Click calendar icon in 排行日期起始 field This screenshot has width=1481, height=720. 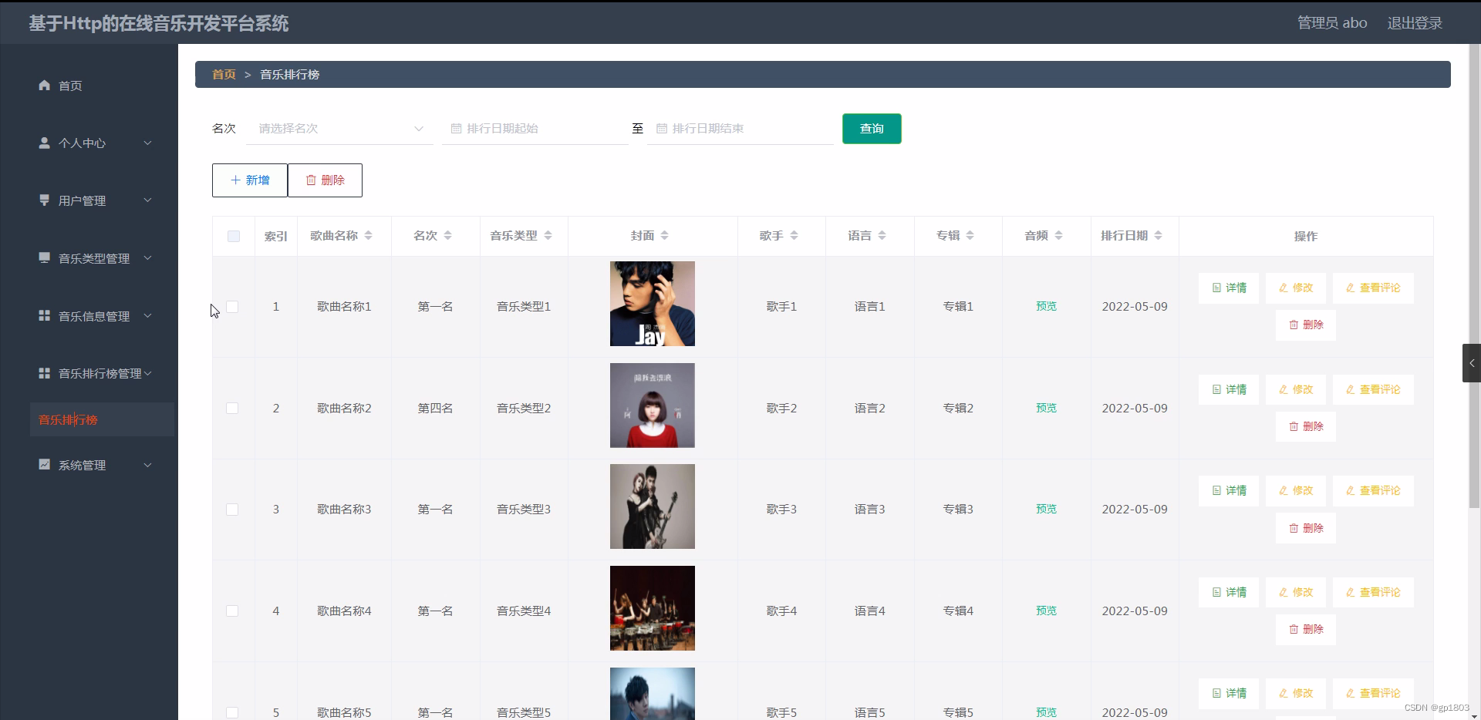click(x=456, y=129)
